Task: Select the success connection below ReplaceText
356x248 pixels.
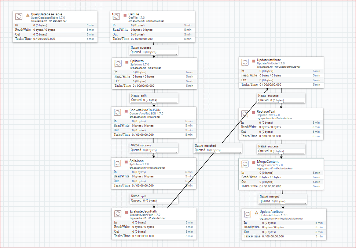Action: pyautogui.click(x=281, y=149)
